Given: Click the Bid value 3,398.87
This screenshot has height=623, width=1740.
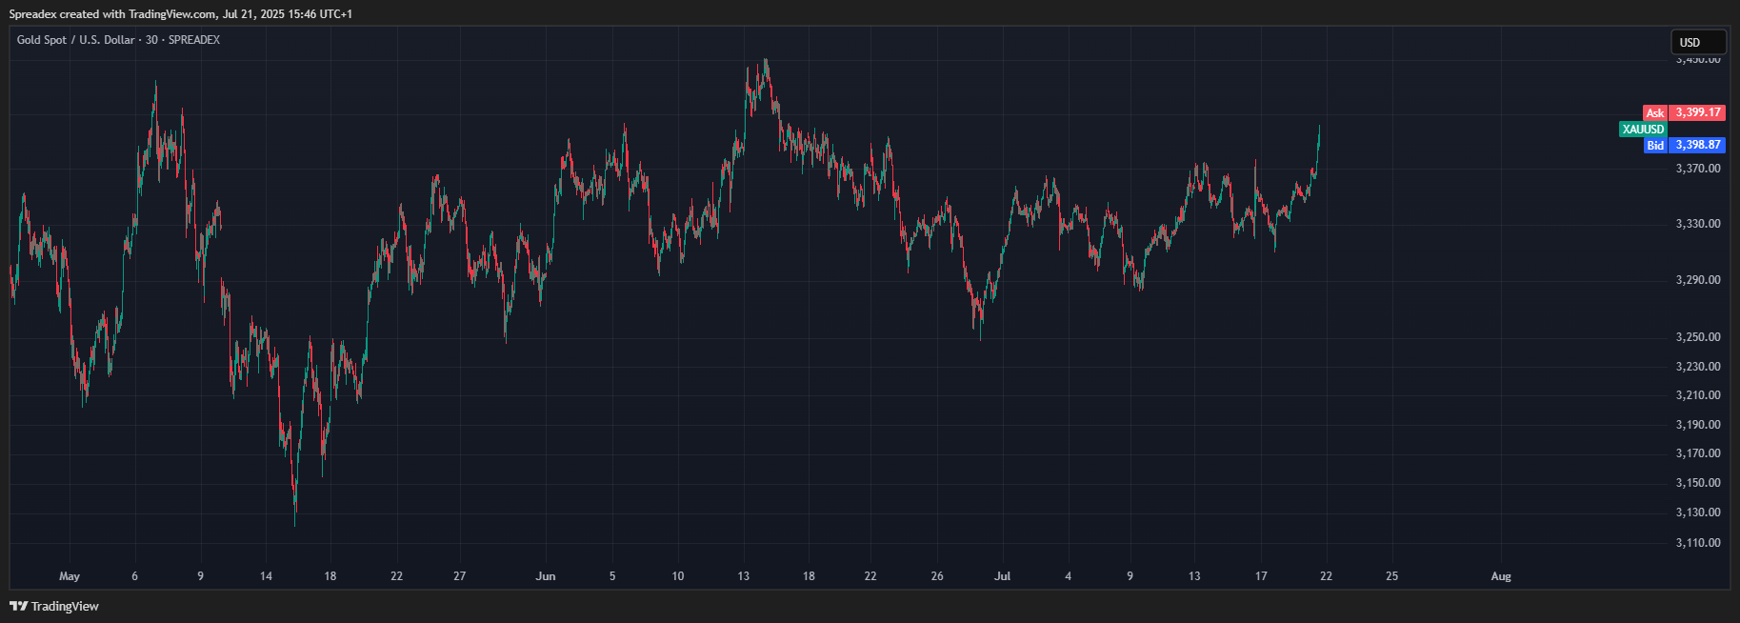Looking at the screenshot, I should pos(1697,145).
